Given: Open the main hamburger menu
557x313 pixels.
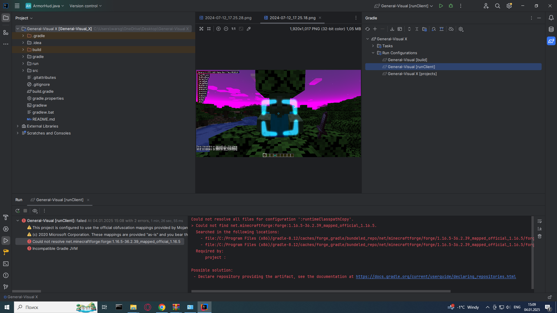Looking at the screenshot, I should click(x=17, y=6).
